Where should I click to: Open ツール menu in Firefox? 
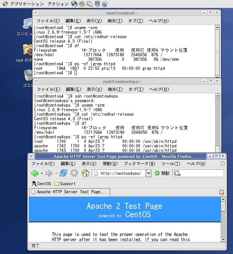171,164
